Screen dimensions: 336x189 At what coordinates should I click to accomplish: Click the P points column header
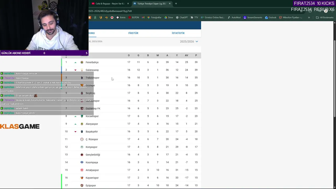pos(196,55)
